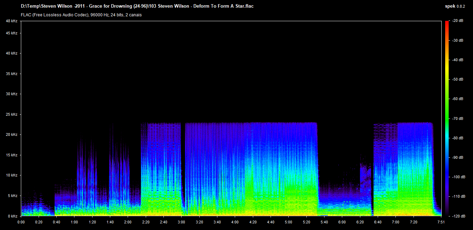Select the codec info line with 96000 Hz

(81, 15)
